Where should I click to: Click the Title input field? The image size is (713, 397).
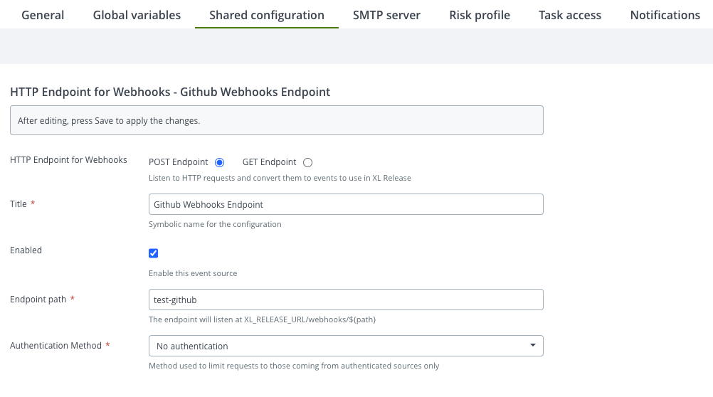(346, 204)
